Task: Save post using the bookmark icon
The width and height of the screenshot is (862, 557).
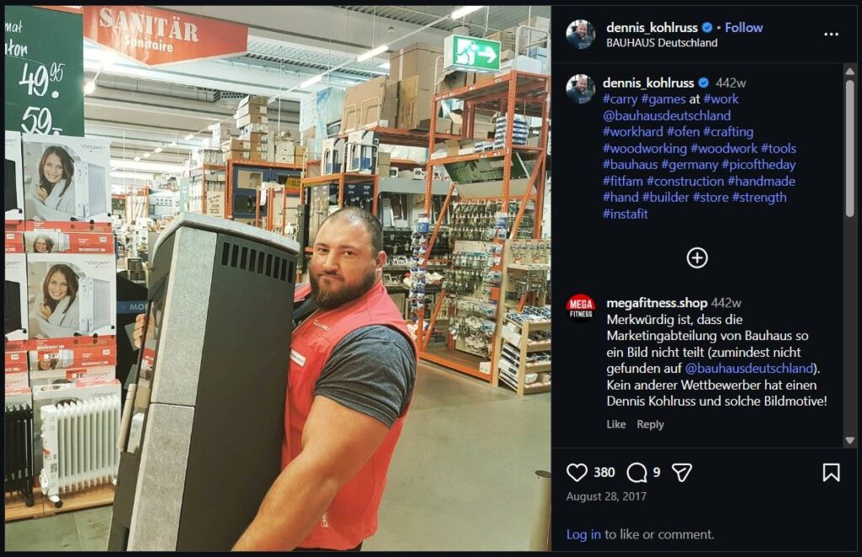Action: 831,472
